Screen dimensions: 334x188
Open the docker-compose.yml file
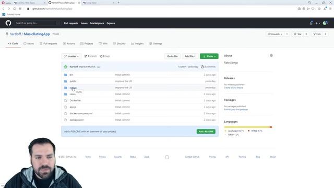coord(81,113)
